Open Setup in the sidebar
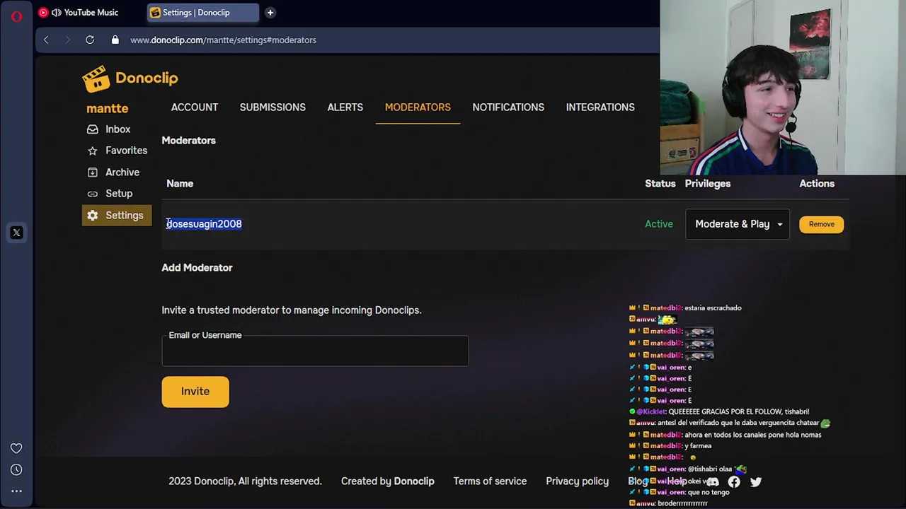906x509 pixels. click(x=119, y=194)
